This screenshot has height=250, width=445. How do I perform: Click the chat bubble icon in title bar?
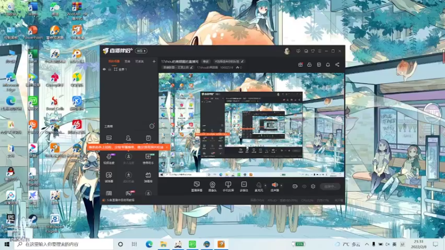click(306, 51)
